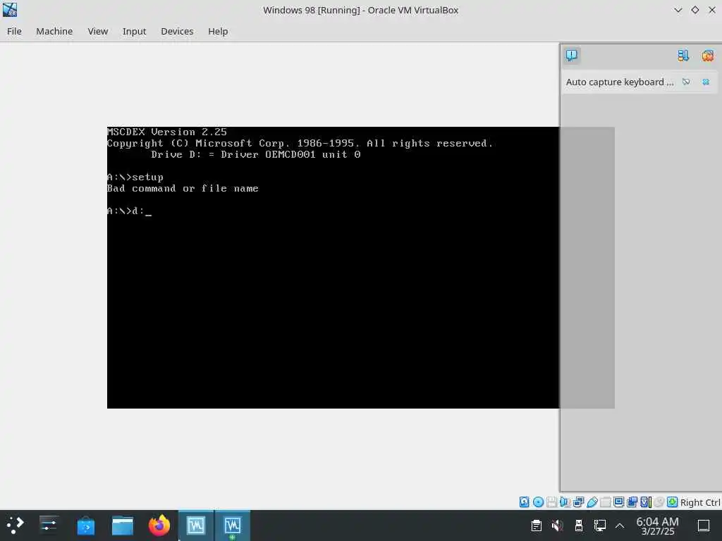722x541 pixels.
Task: Click the shared folders indicator
Action: (x=605, y=502)
